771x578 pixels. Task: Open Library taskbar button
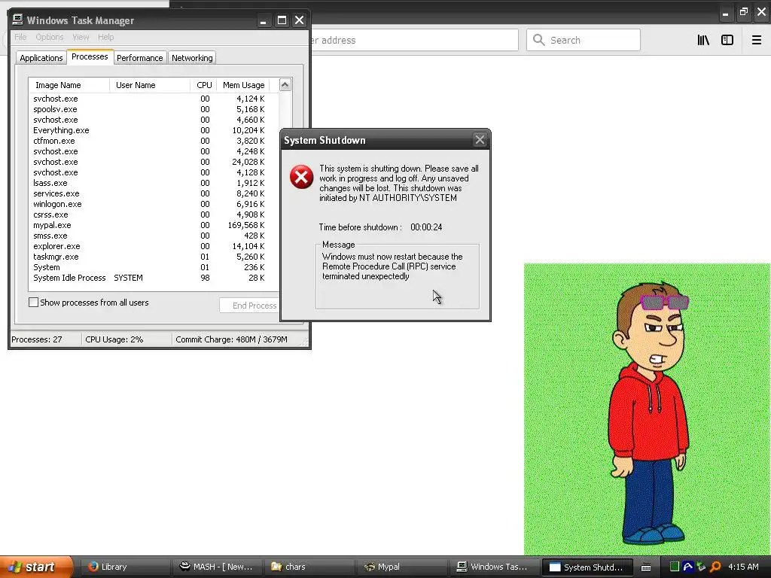click(126, 567)
